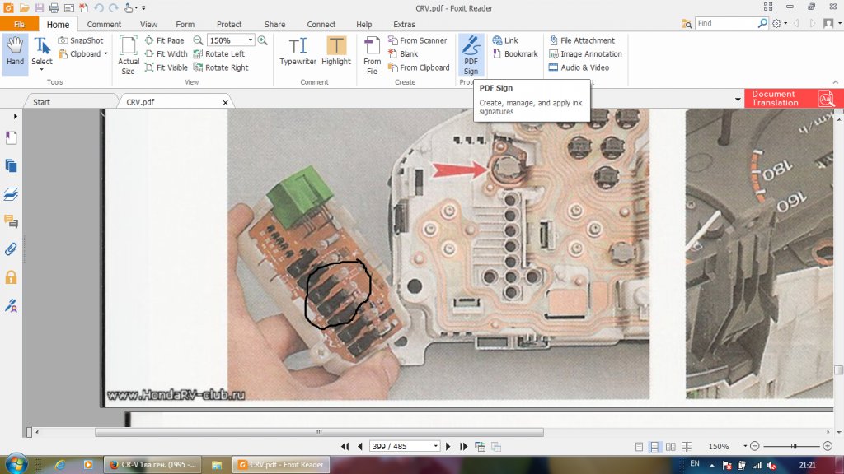Open status bar zoom percentage dropdown
The width and height of the screenshot is (844, 474).
(745, 447)
